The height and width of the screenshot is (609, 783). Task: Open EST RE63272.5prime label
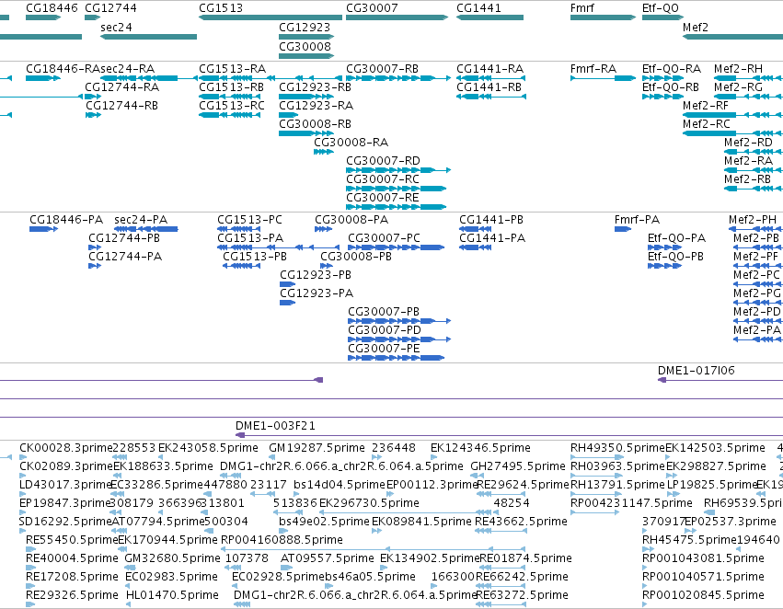pos(522,595)
